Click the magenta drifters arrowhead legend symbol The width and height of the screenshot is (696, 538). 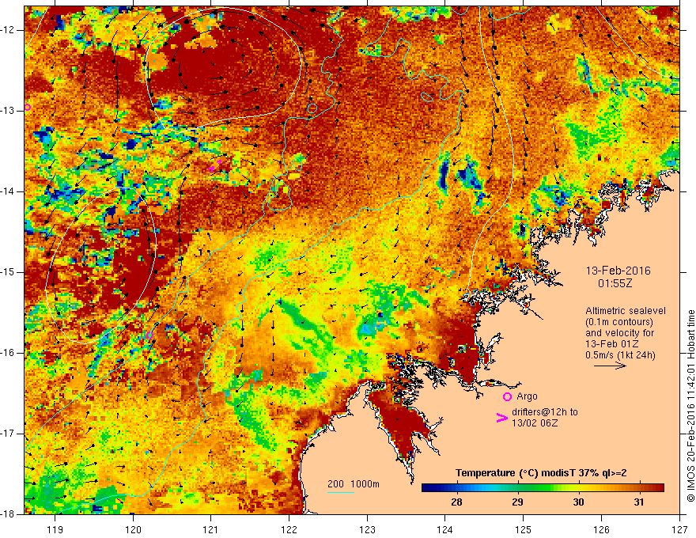coord(502,418)
